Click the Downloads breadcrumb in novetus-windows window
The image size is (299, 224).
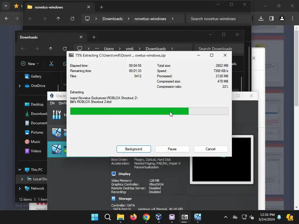pyautogui.click(x=112, y=19)
